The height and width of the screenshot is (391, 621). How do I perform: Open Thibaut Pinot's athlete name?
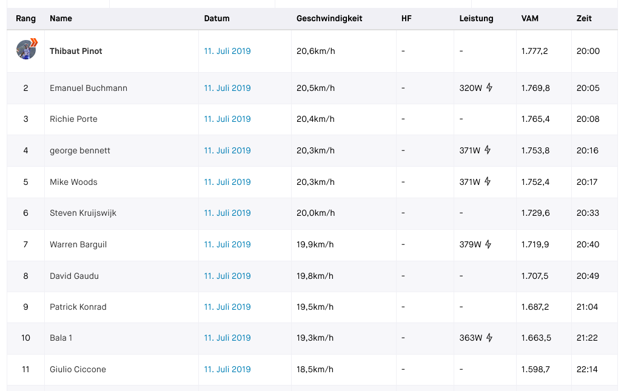coord(76,51)
